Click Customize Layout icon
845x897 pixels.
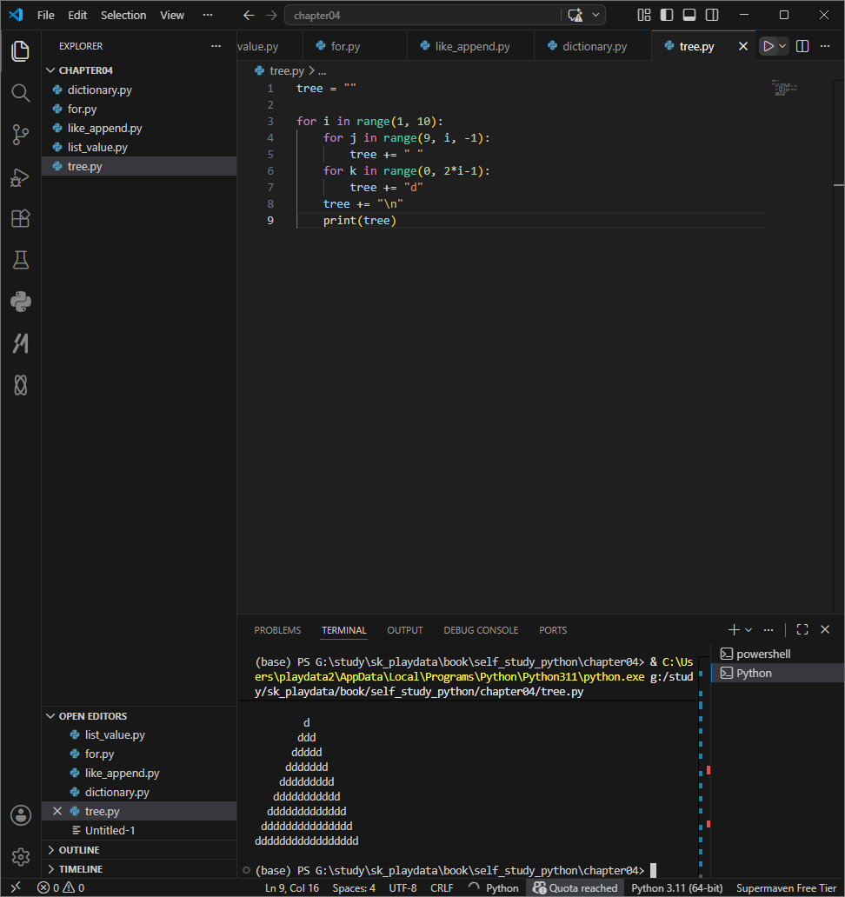point(644,15)
